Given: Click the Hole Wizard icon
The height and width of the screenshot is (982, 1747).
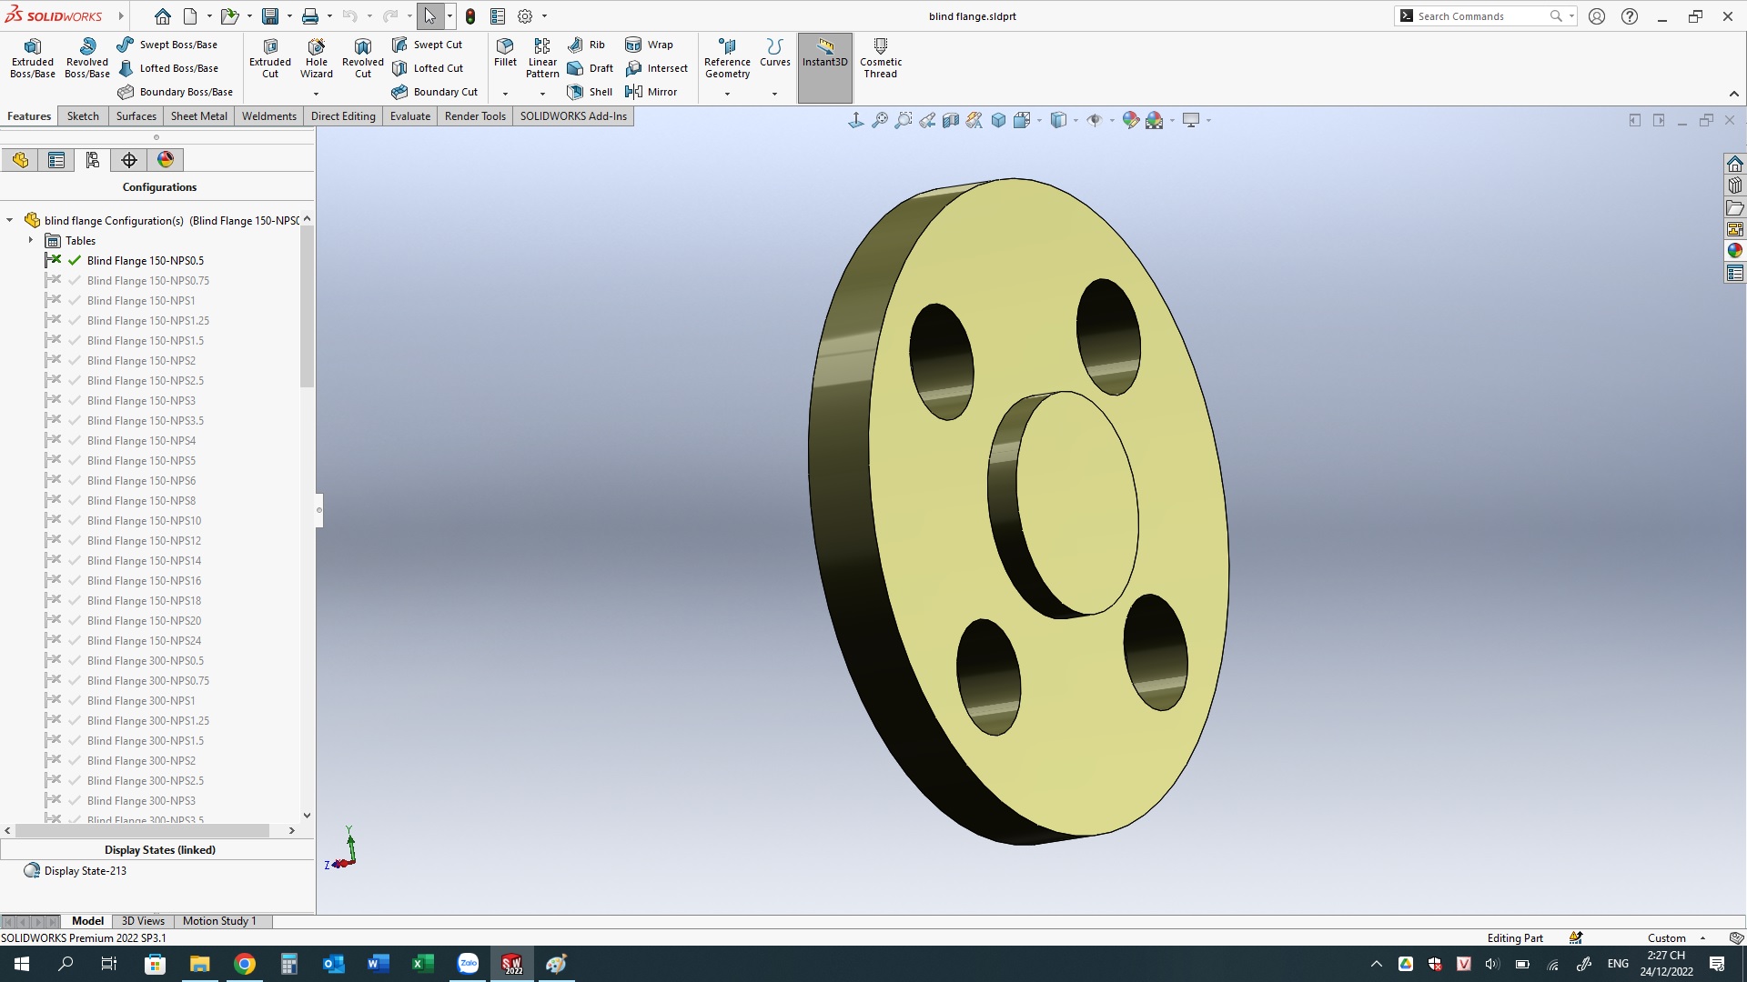Looking at the screenshot, I should [x=316, y=58].
